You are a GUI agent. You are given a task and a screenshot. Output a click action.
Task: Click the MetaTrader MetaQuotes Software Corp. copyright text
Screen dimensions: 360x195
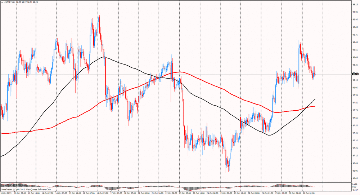(x=26, y=190)
